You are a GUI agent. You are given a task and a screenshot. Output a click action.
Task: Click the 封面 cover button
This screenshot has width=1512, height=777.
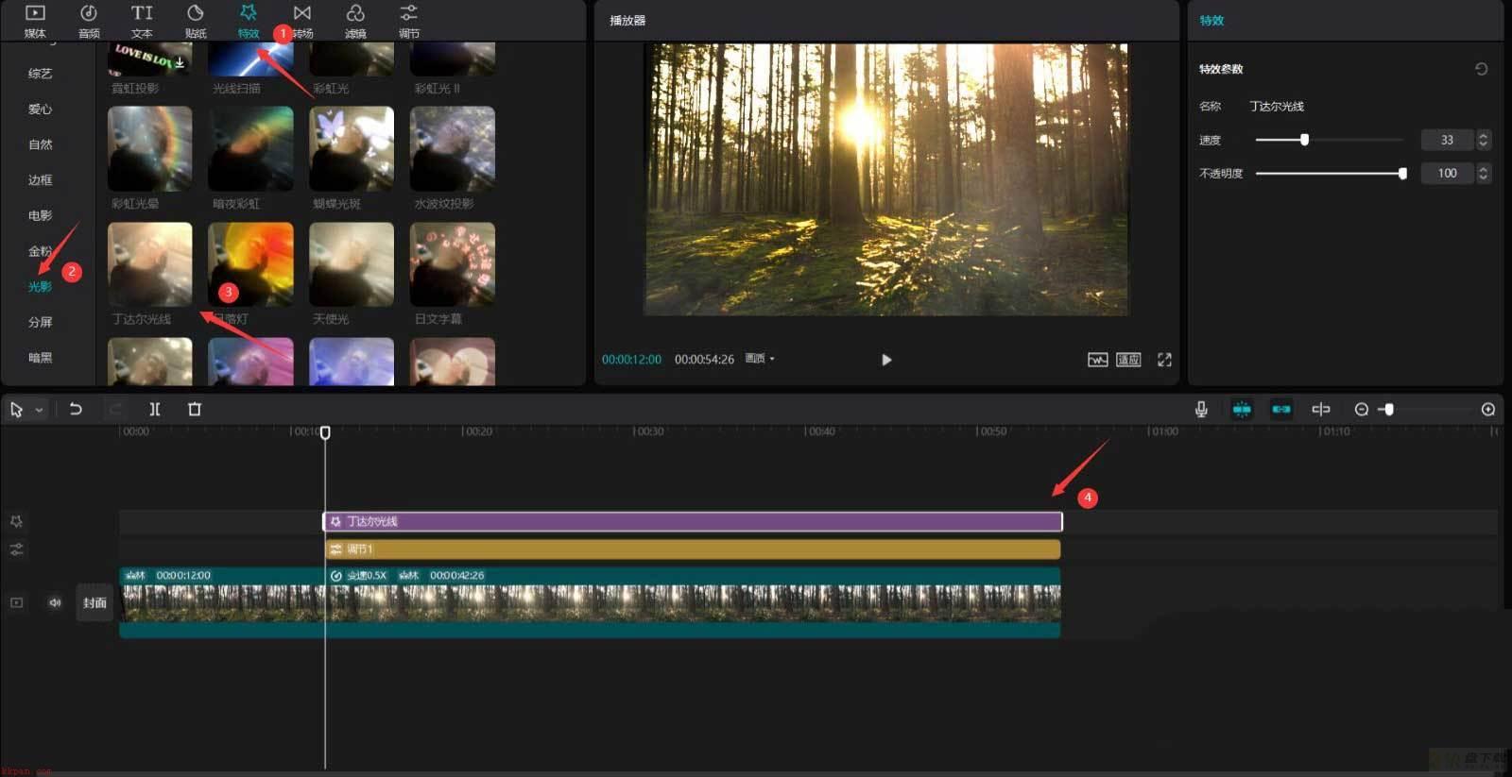94,602
